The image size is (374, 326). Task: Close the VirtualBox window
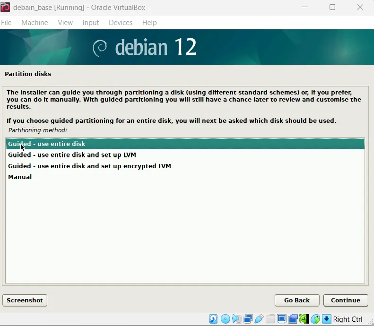[360, 7]
